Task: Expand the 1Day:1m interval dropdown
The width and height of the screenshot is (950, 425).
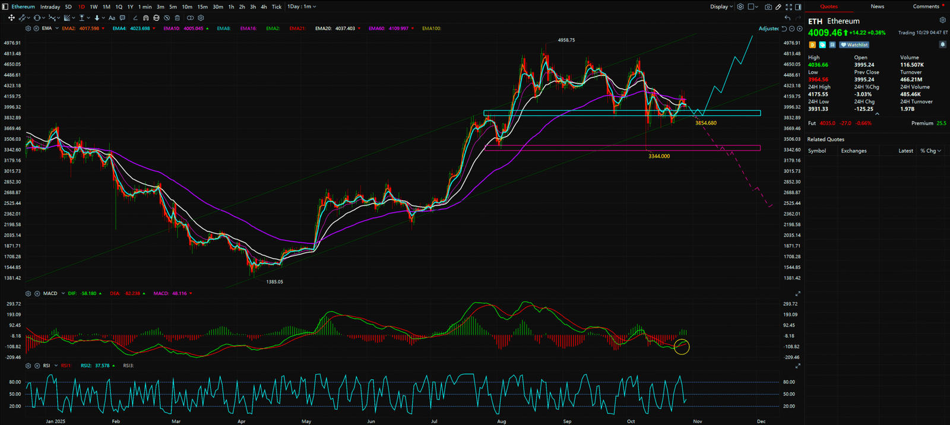Action: point(302,7)
